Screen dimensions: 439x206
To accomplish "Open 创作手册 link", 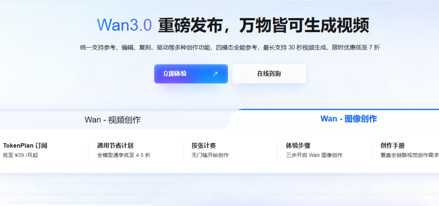I will point(392,146).
